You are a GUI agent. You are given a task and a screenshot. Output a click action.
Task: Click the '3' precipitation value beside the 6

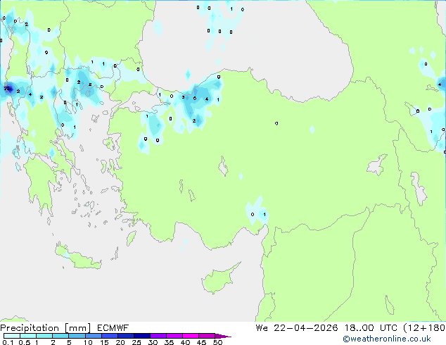click(x=183, y=97)
